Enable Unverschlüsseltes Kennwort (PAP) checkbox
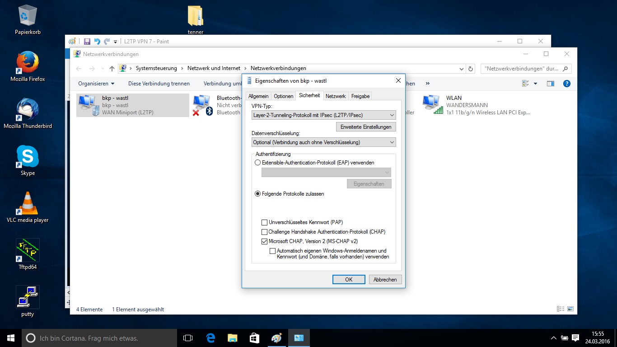The width and height of the screenshot is (617, 347). [x=265, y=222]
